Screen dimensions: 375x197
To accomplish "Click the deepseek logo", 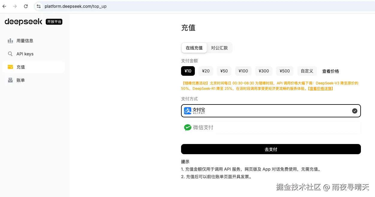I will [x=24, y=22].
